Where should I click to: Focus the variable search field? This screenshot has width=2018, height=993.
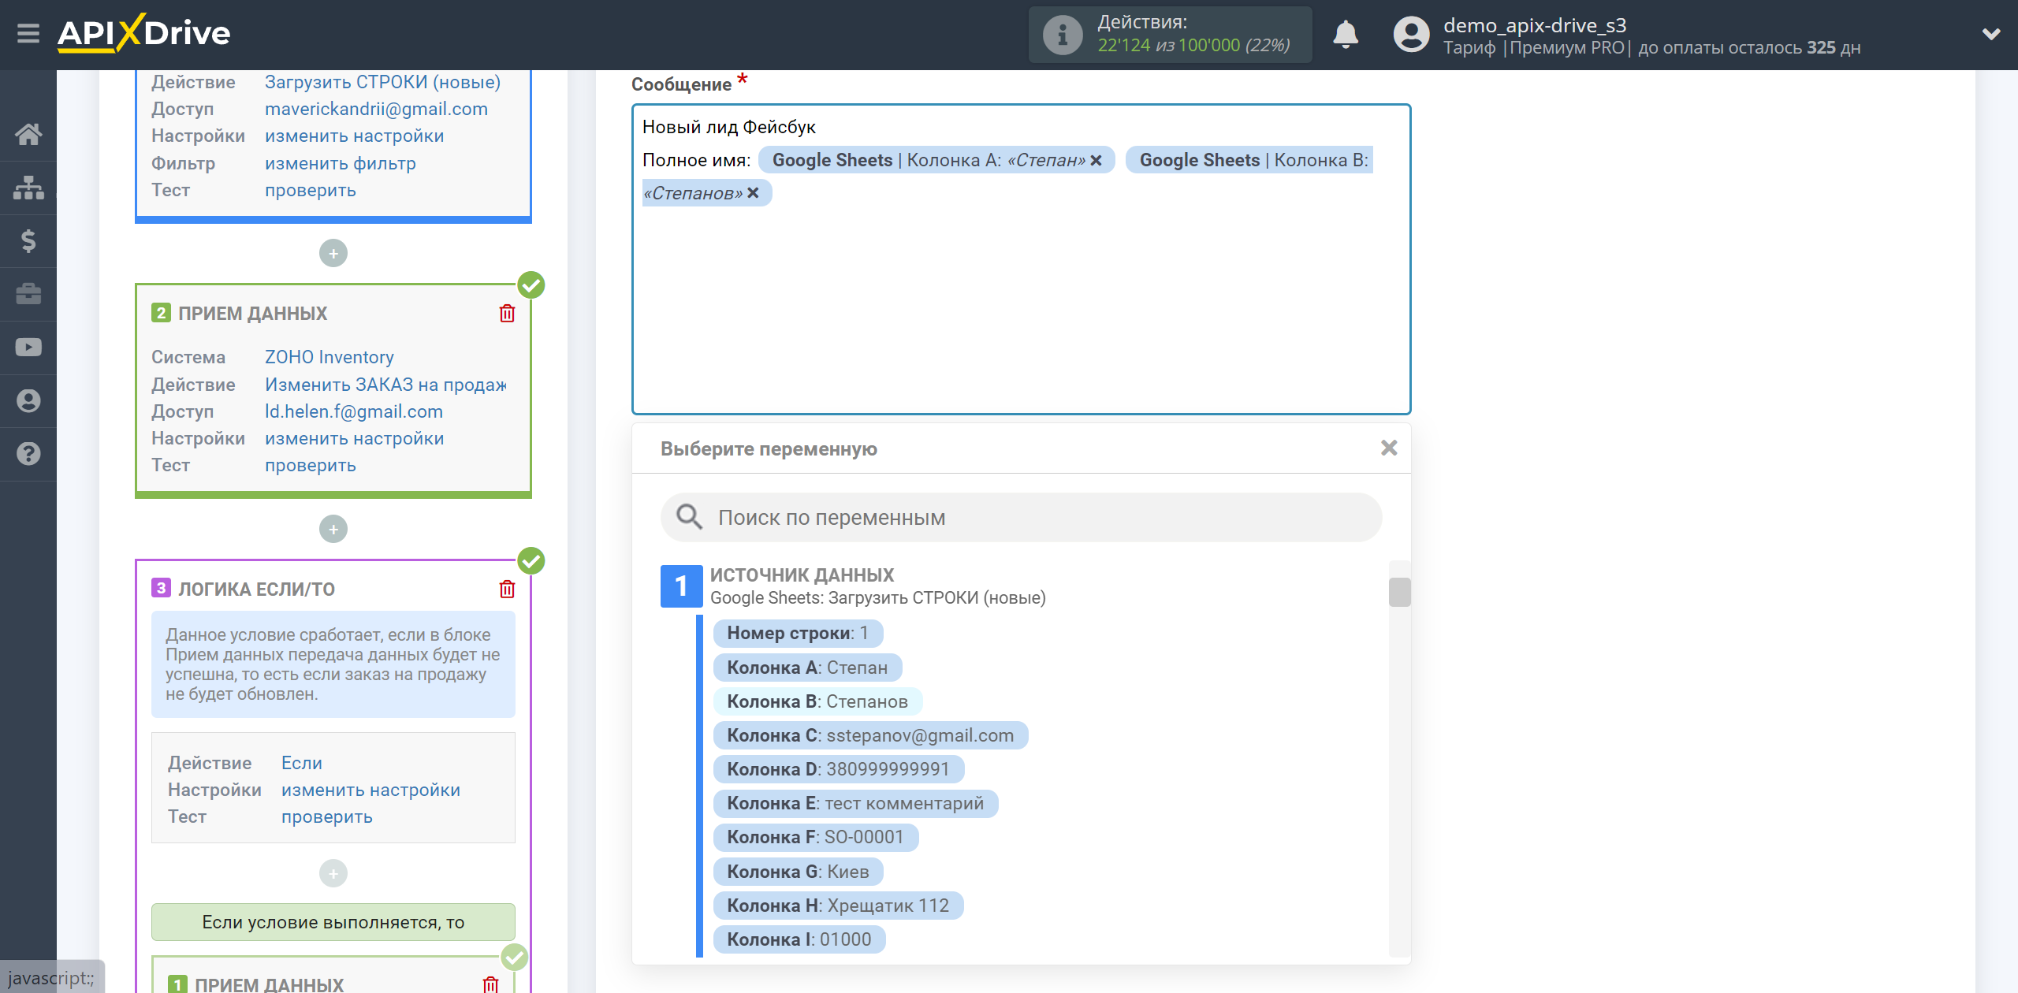tap(1021, 518)
